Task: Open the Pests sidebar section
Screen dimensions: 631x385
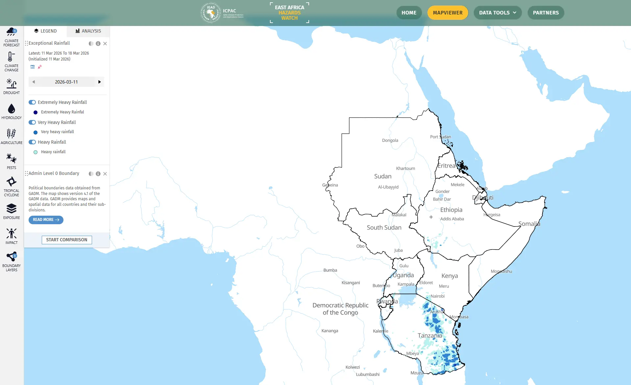Action: pyautogui.click(x=12, y=161)
